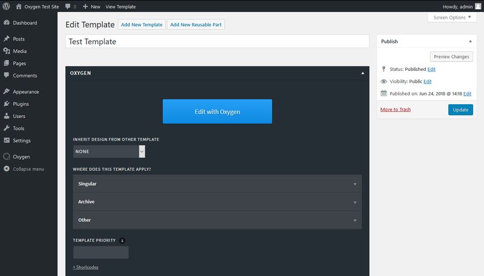The width and height of the screenshot is (484, 276).
Task: Open the Dashboard menu item
Action: [x=25, y=22]
